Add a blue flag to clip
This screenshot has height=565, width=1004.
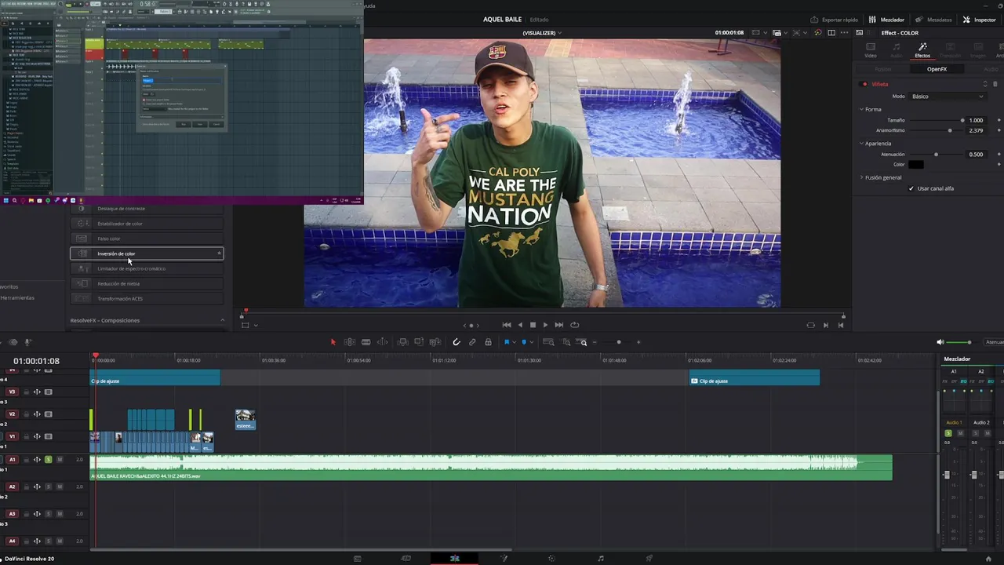pyautogui.click(x=507, y=342)
